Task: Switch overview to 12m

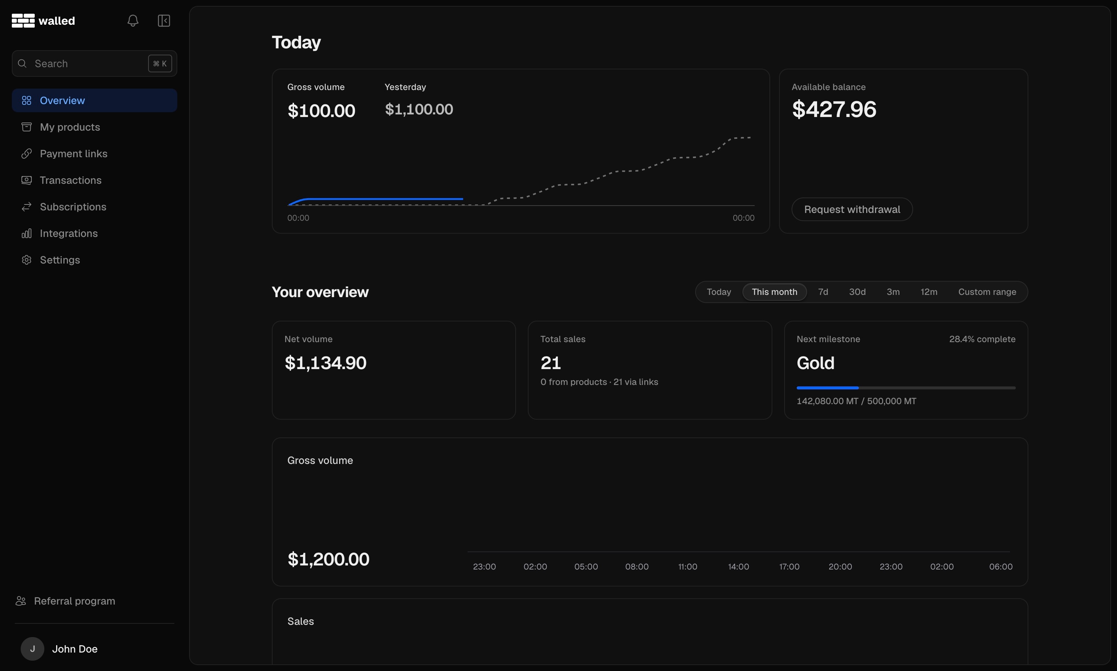Action: point(929,292)
